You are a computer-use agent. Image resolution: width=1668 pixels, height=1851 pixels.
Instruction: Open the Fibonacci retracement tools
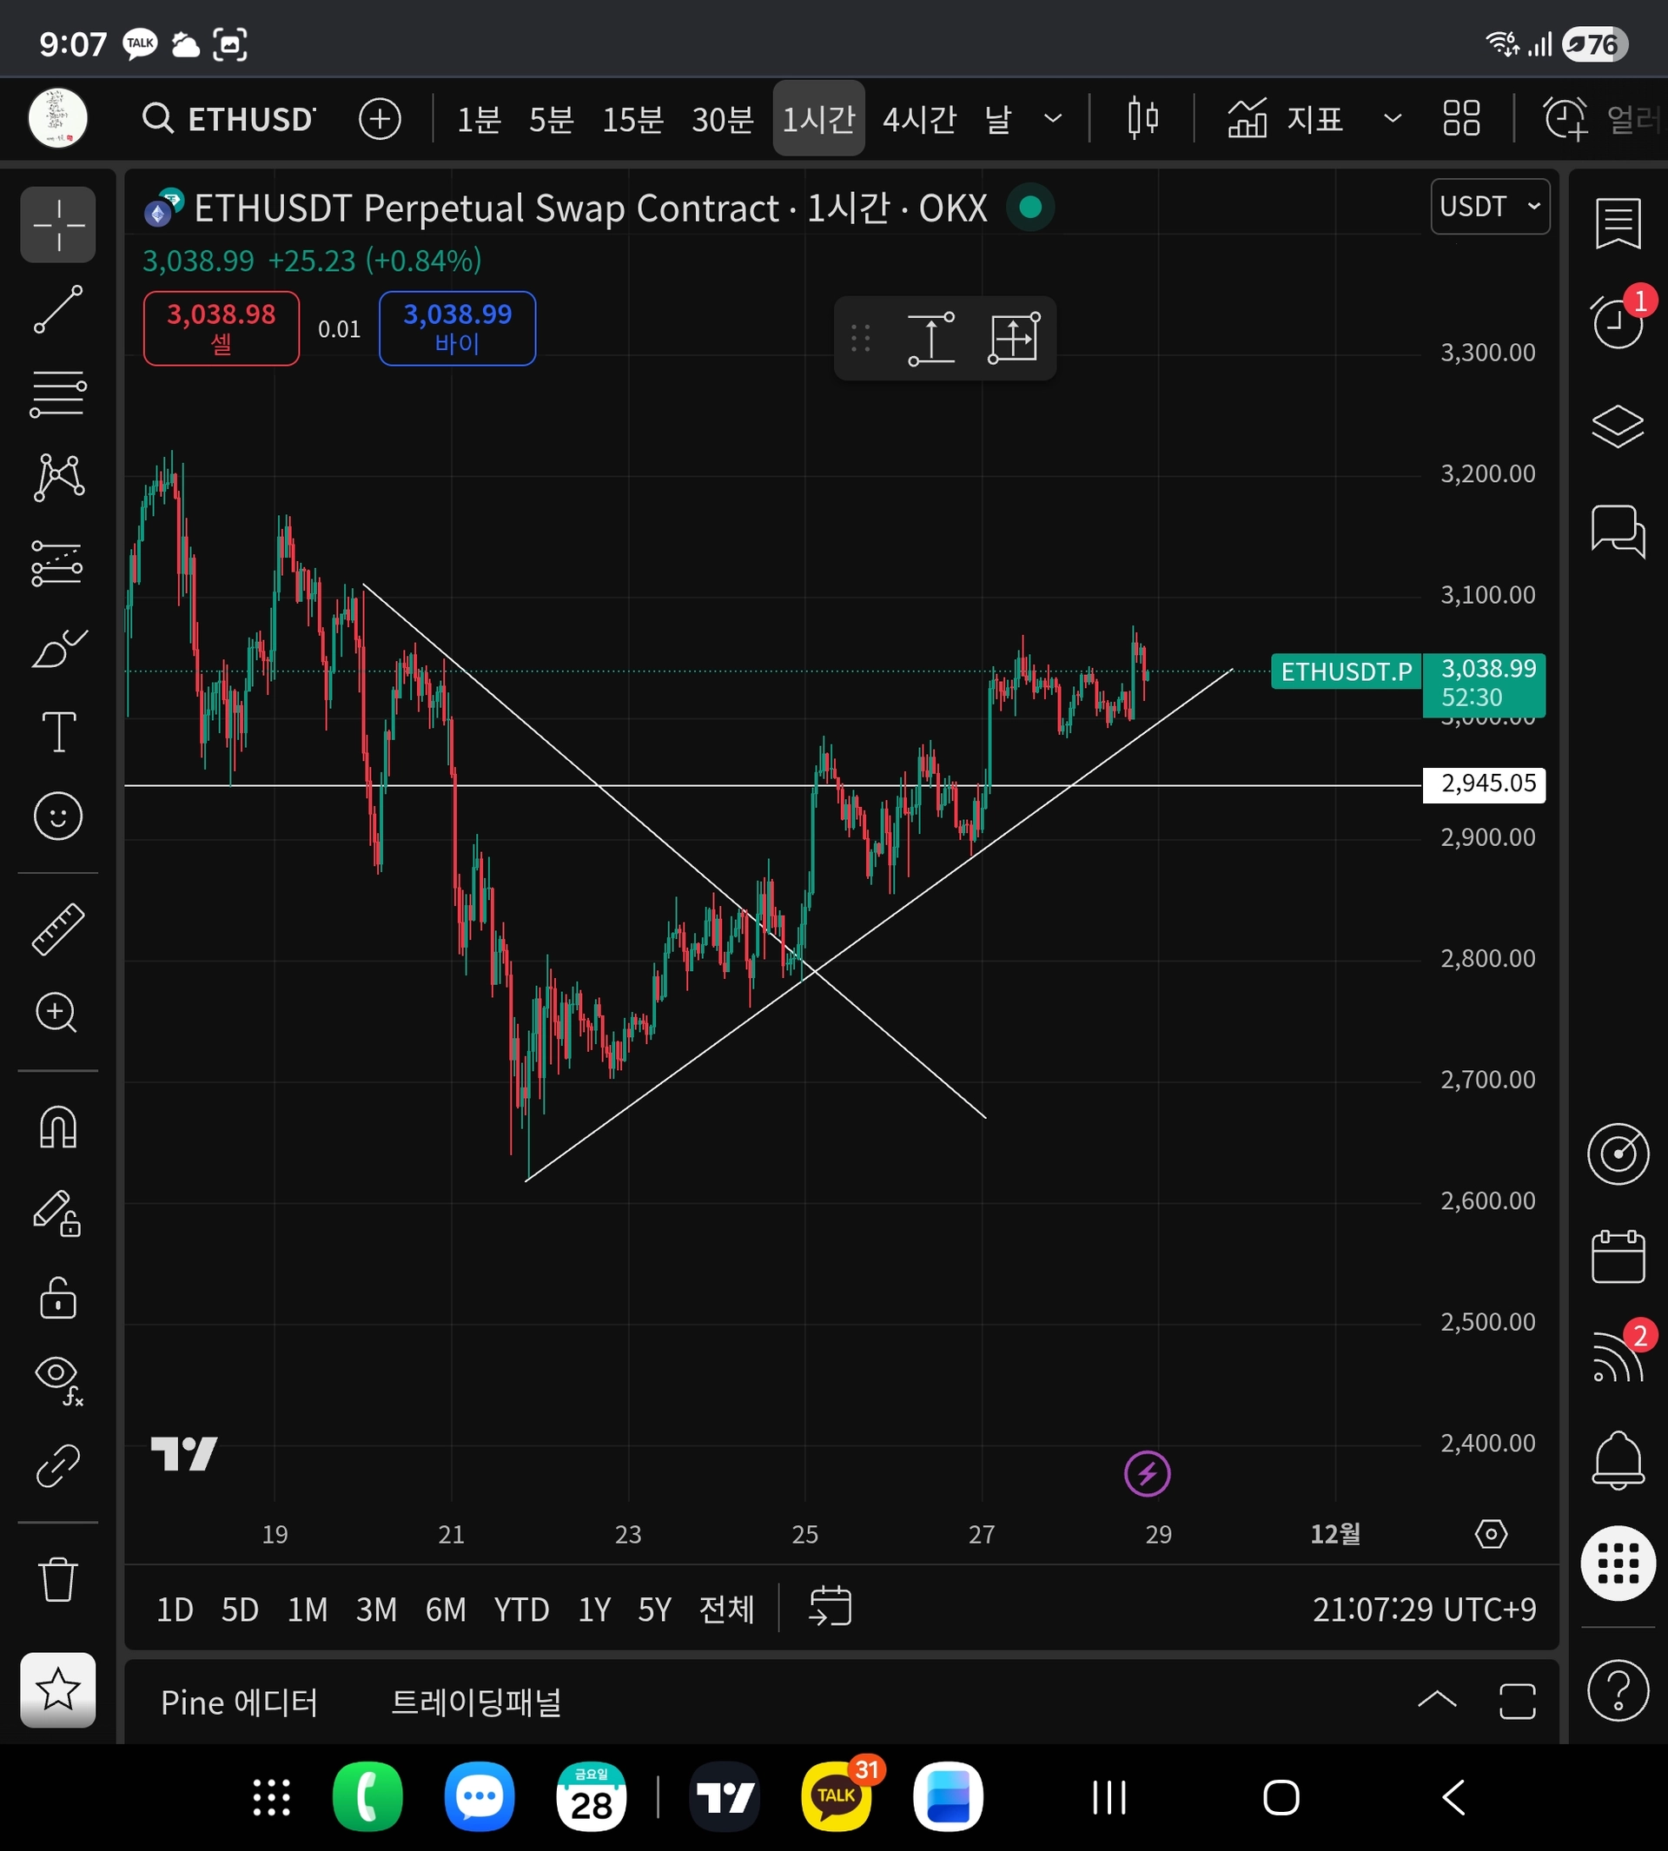click(x=57, y=394)
